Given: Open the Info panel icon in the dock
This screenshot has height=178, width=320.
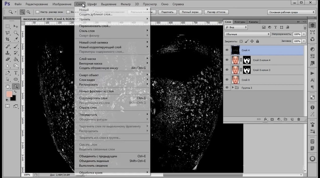Looking at the screenshot, I should 312,108.
